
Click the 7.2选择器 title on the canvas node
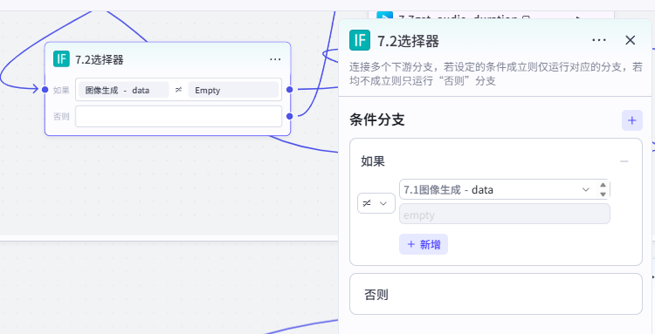point(100,59)
